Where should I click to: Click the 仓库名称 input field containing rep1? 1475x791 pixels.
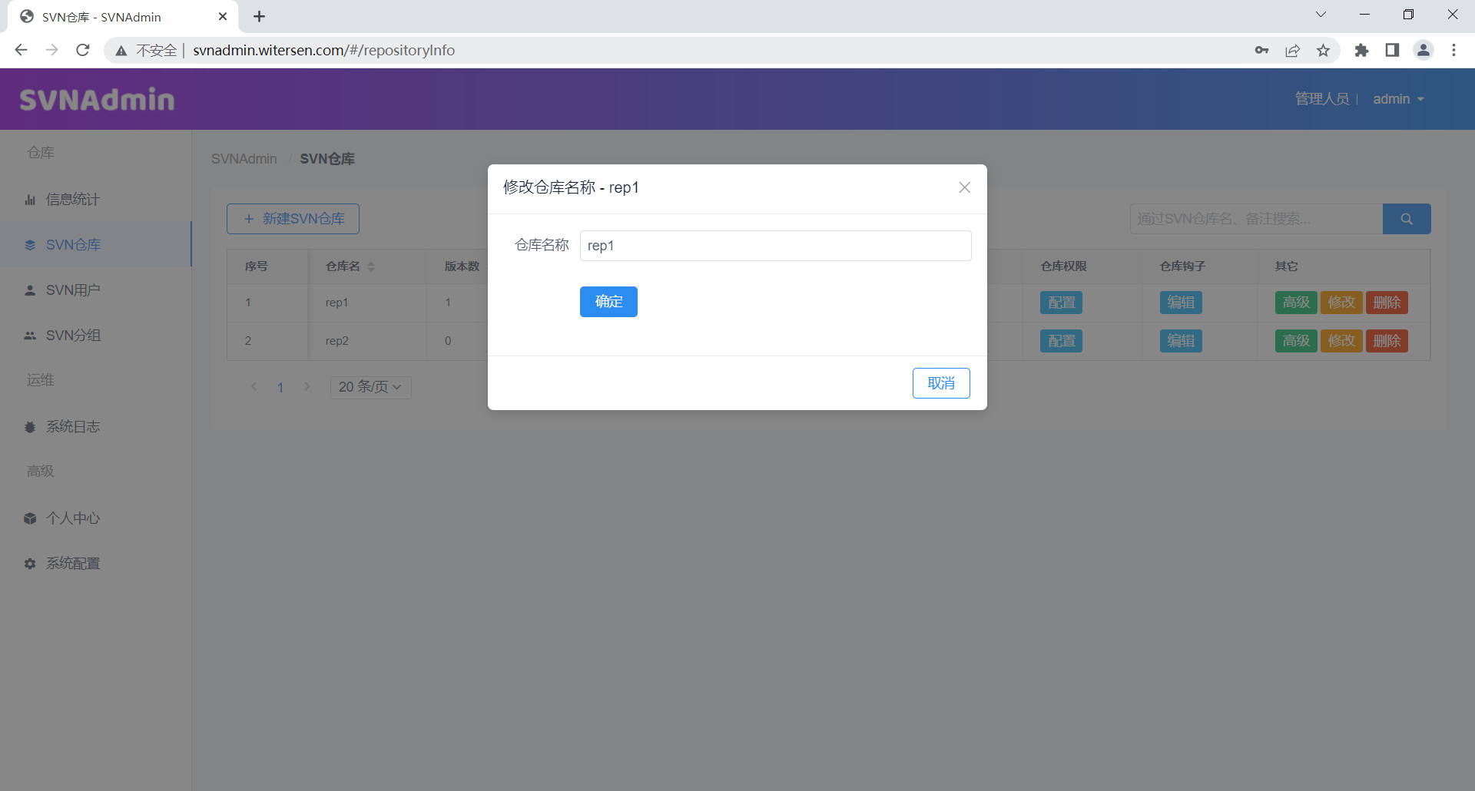775,246
